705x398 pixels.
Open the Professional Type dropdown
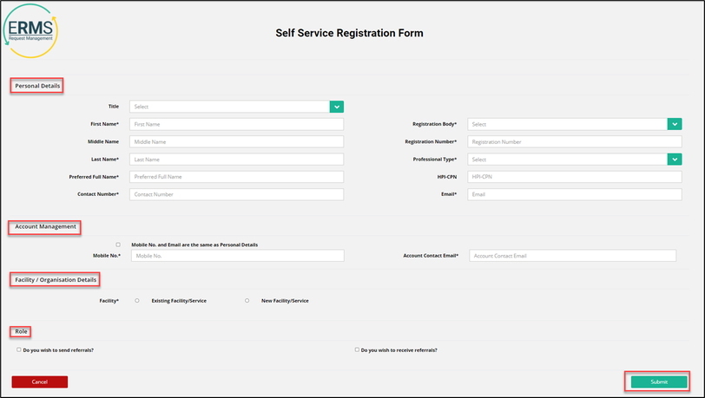point(675,159)
